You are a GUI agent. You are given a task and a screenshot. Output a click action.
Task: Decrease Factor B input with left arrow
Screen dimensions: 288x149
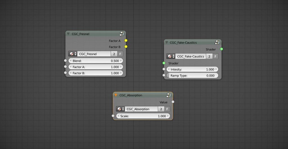click(x=71, y=73)
